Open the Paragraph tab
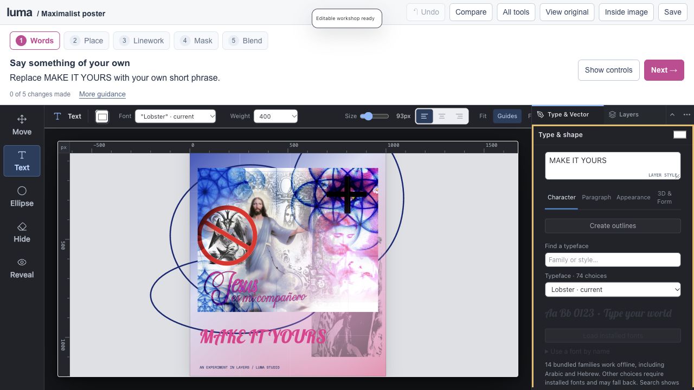 (x=596, y=198)
